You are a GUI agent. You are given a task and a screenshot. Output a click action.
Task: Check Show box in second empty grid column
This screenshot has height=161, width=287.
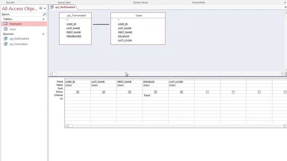point(233,92)
